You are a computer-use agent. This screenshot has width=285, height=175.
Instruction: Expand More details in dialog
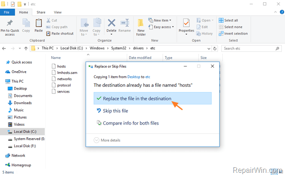[107, 140]
